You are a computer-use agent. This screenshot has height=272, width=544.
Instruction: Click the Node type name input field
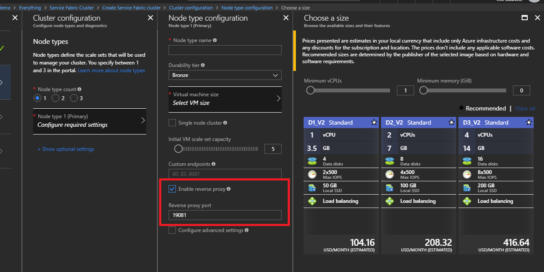coord(225,50)
